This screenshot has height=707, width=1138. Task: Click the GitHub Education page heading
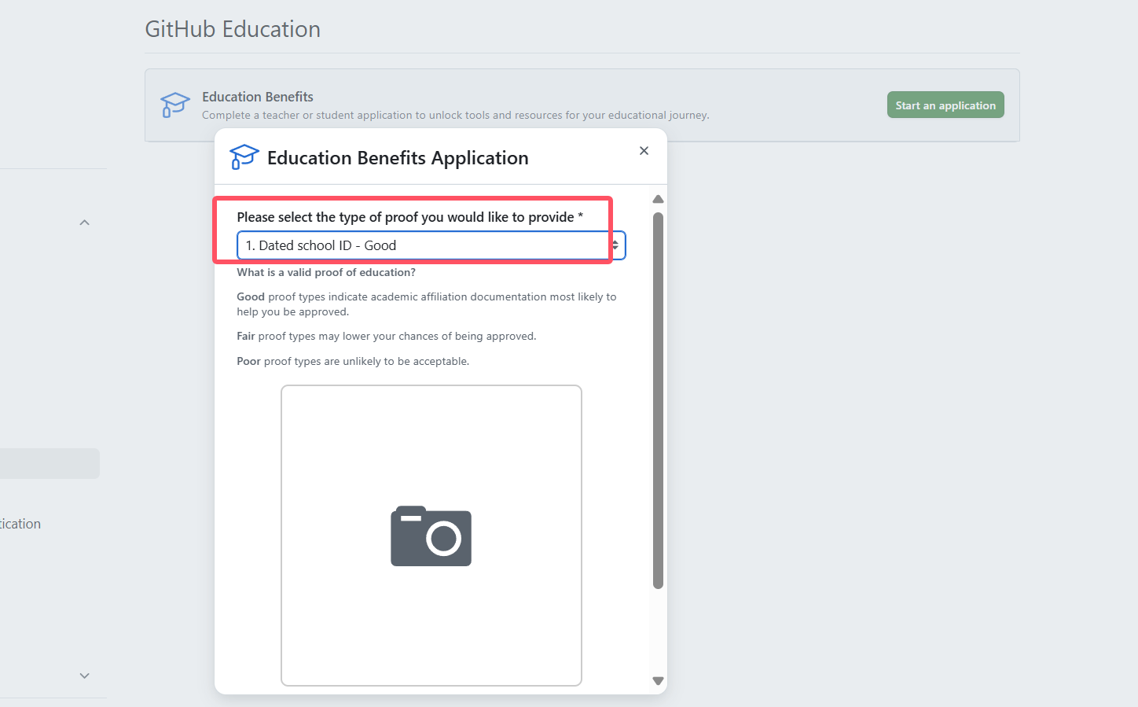point(233,29)
